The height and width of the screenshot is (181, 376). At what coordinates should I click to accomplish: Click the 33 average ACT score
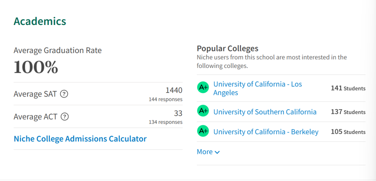click(x=178, y=113)
